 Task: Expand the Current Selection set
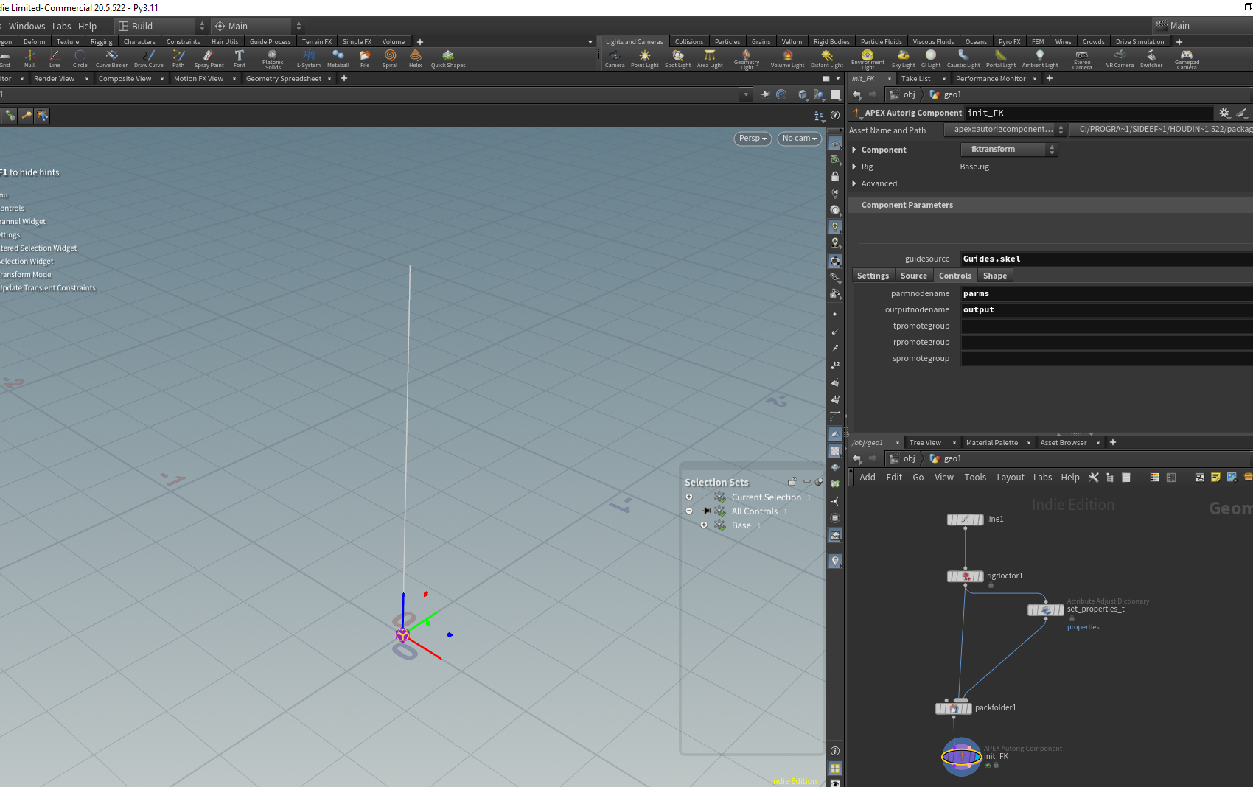(x=689, y=497)
